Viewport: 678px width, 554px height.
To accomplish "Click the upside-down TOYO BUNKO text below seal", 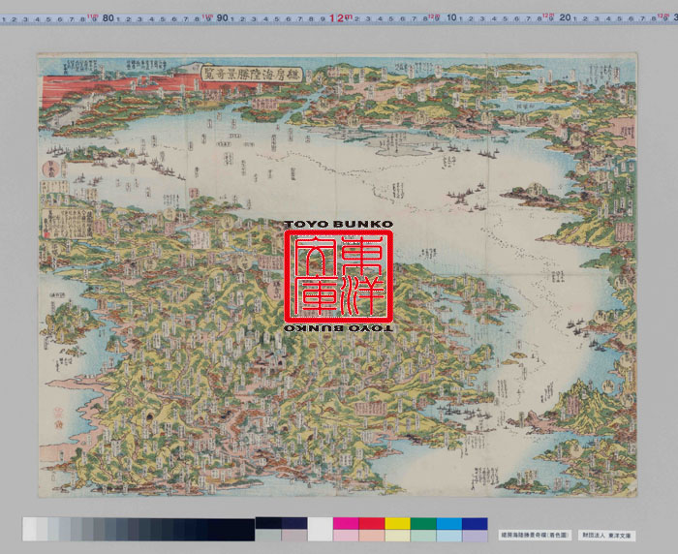I will 339,329.
